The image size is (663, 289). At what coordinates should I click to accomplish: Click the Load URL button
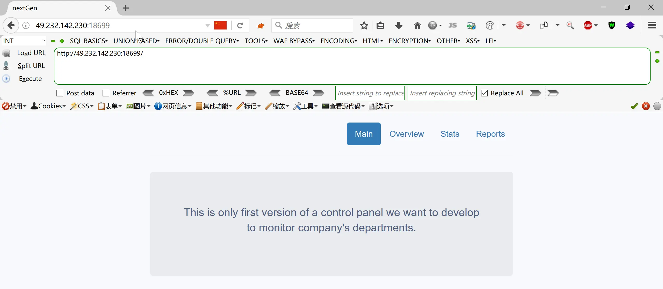(31, 53)
